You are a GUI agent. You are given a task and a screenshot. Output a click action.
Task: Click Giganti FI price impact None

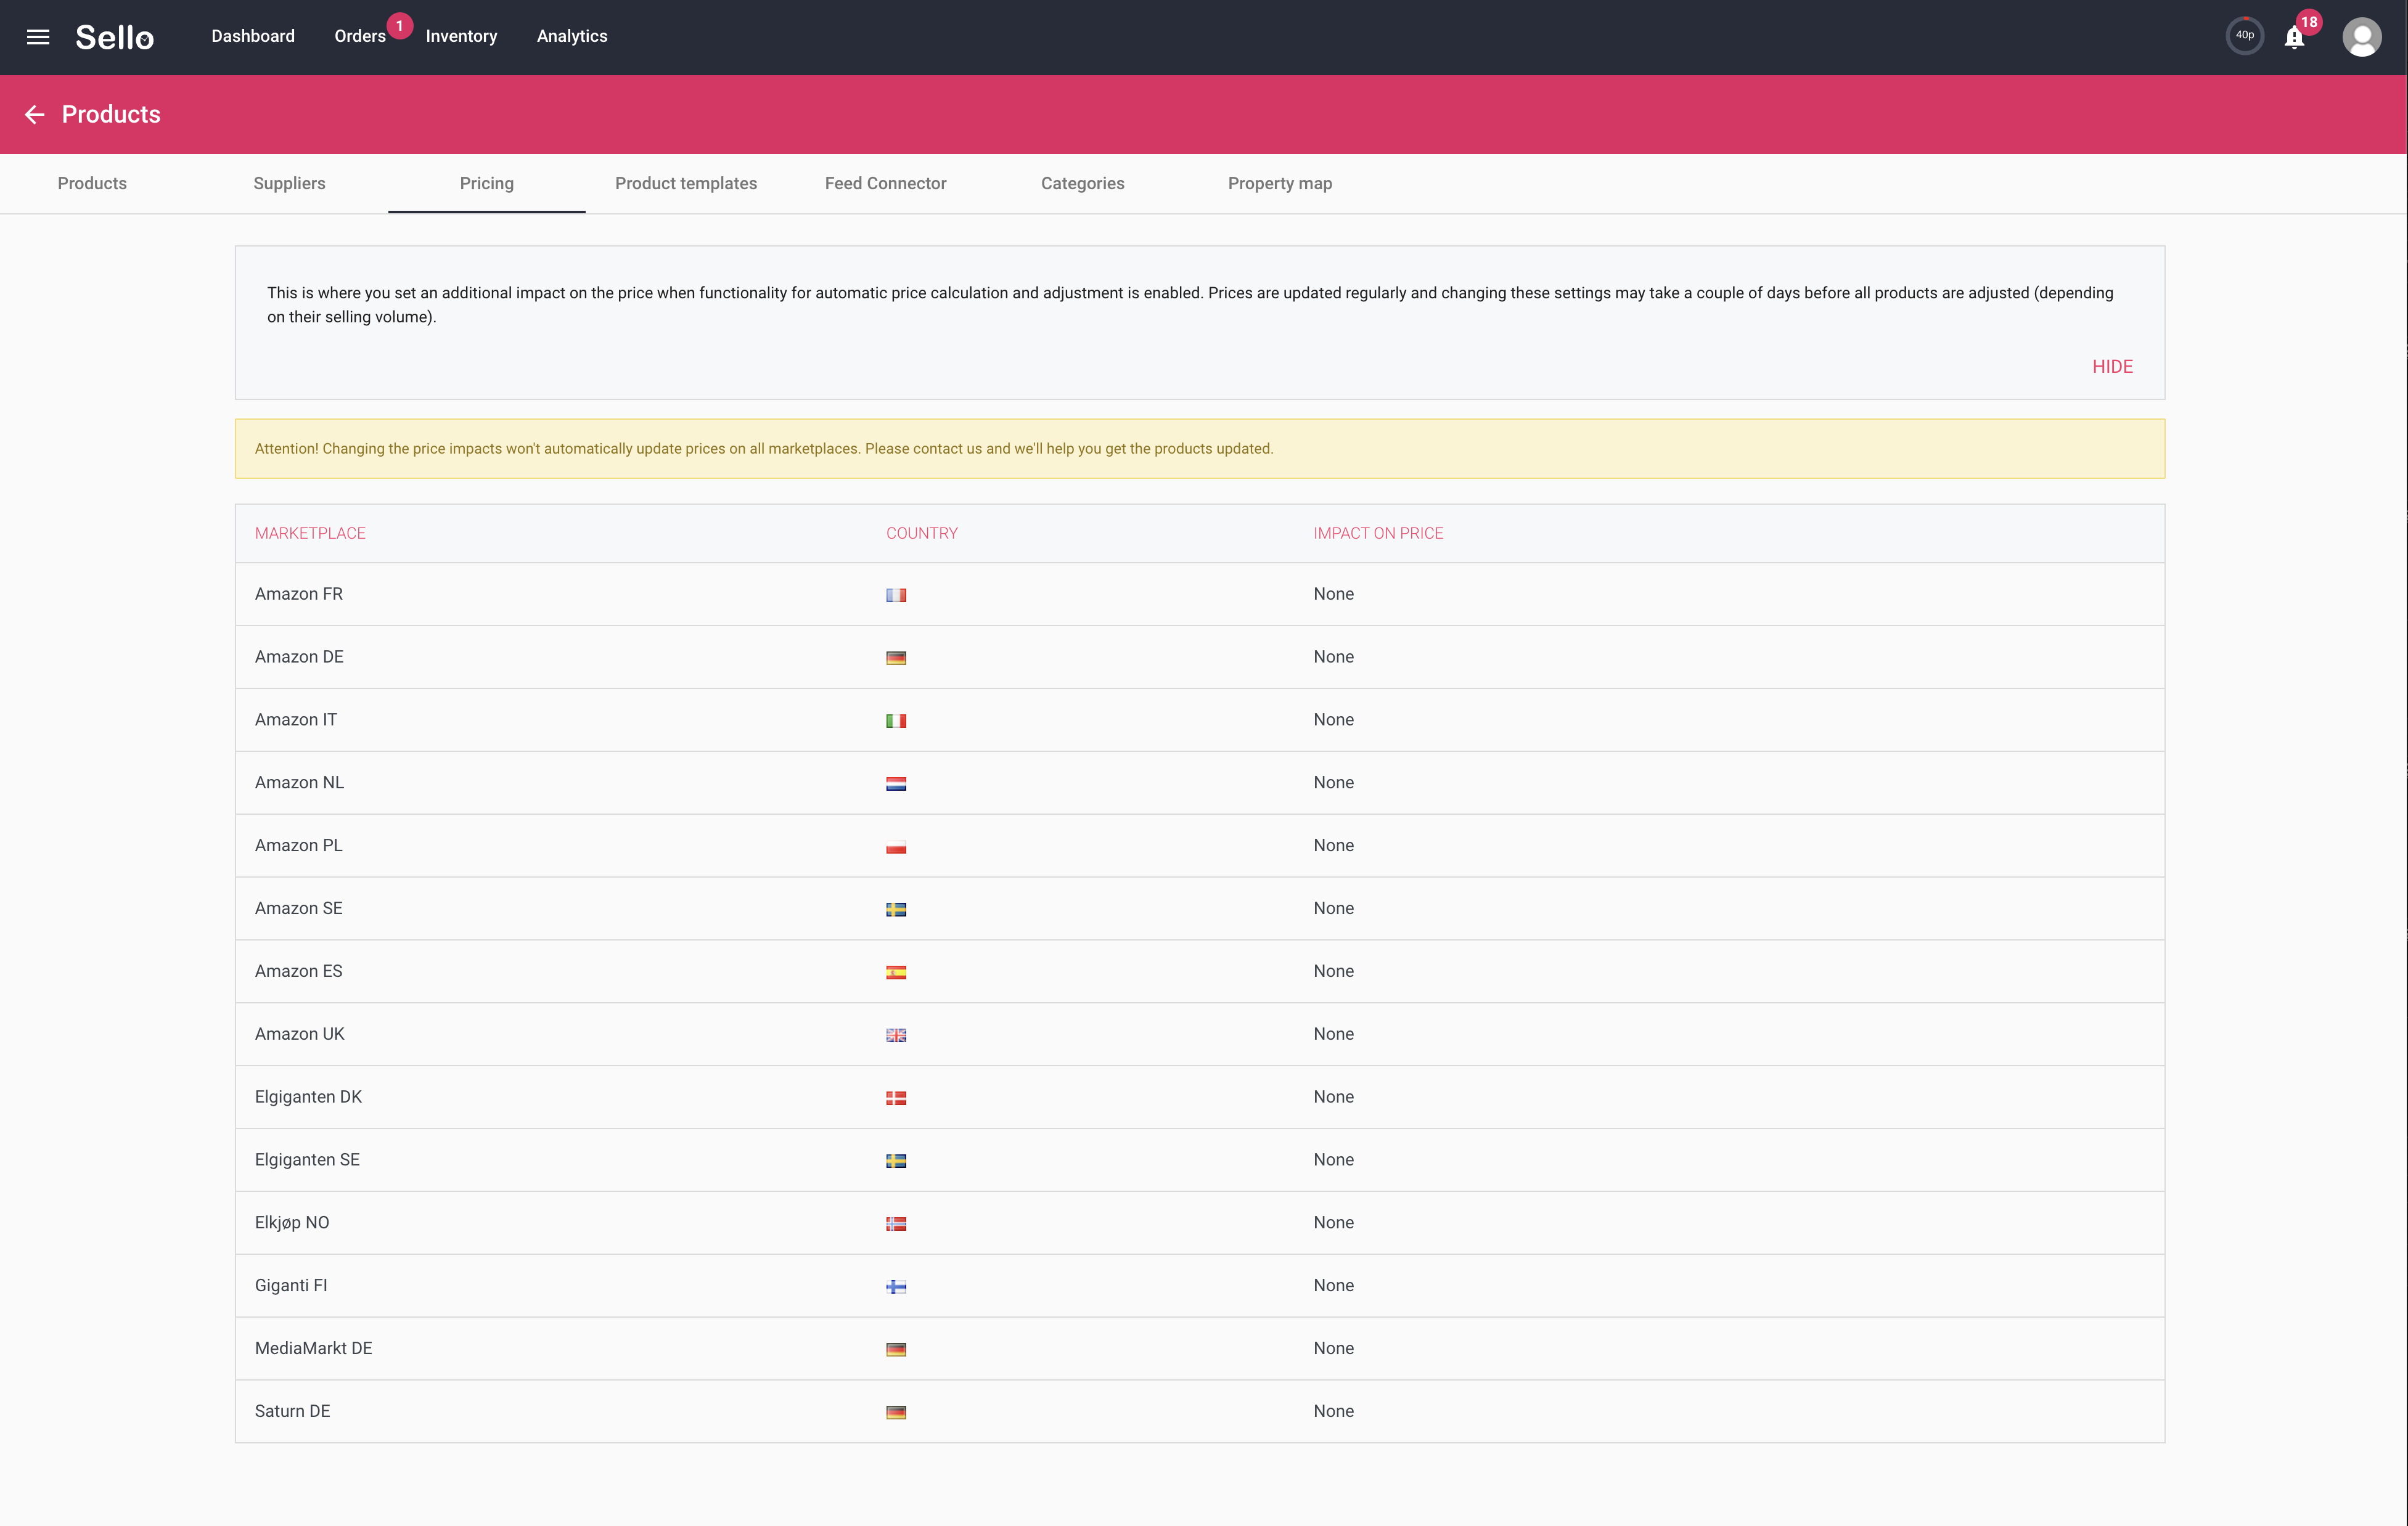coord(1333,1286)
